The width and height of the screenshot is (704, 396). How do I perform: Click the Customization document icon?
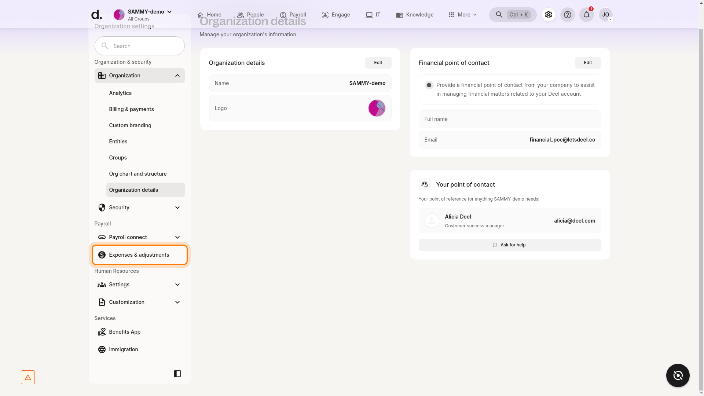click(x=102, y=302)
